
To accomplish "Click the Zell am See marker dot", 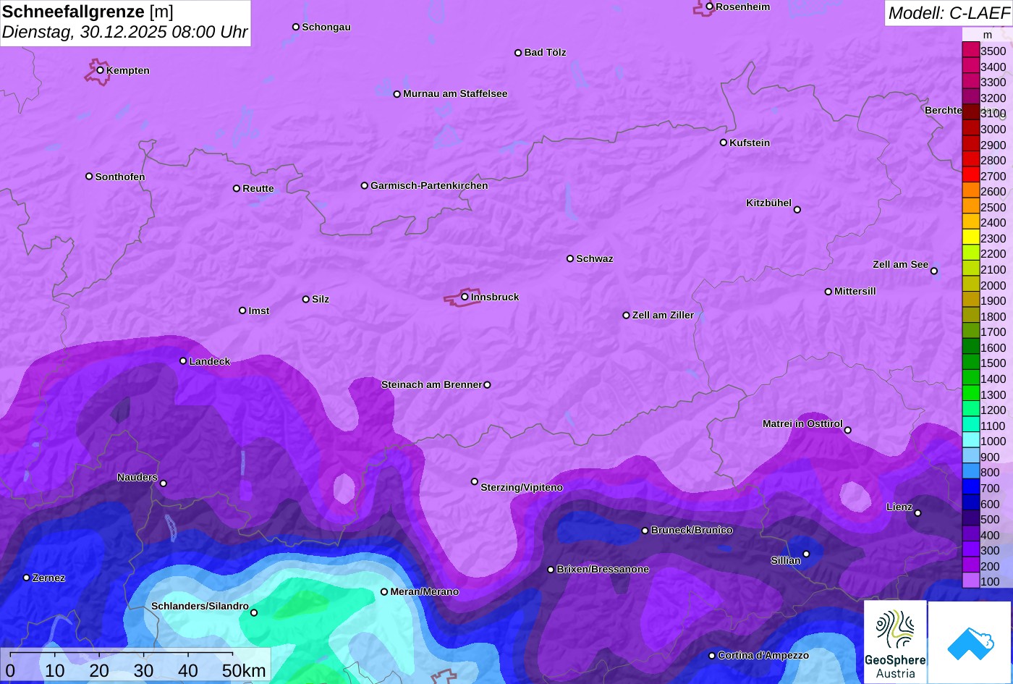I will [x=933, y=271].
